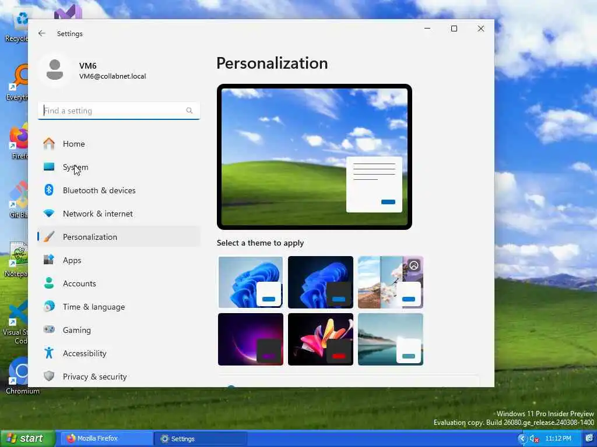Open Gaming settings label
Image resolution: width=597 pixels, height=447 pixels.
click(x=76, y=330)
